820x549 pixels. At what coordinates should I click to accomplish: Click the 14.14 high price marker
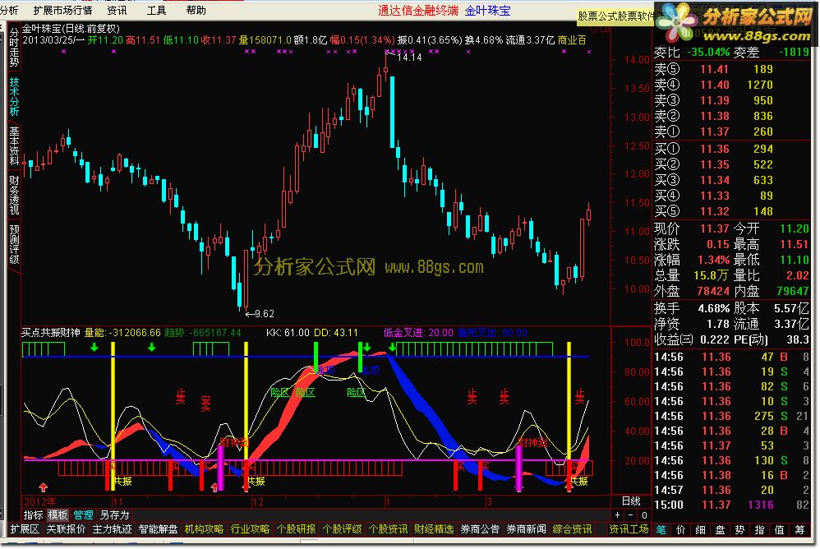tap(409, 57)
